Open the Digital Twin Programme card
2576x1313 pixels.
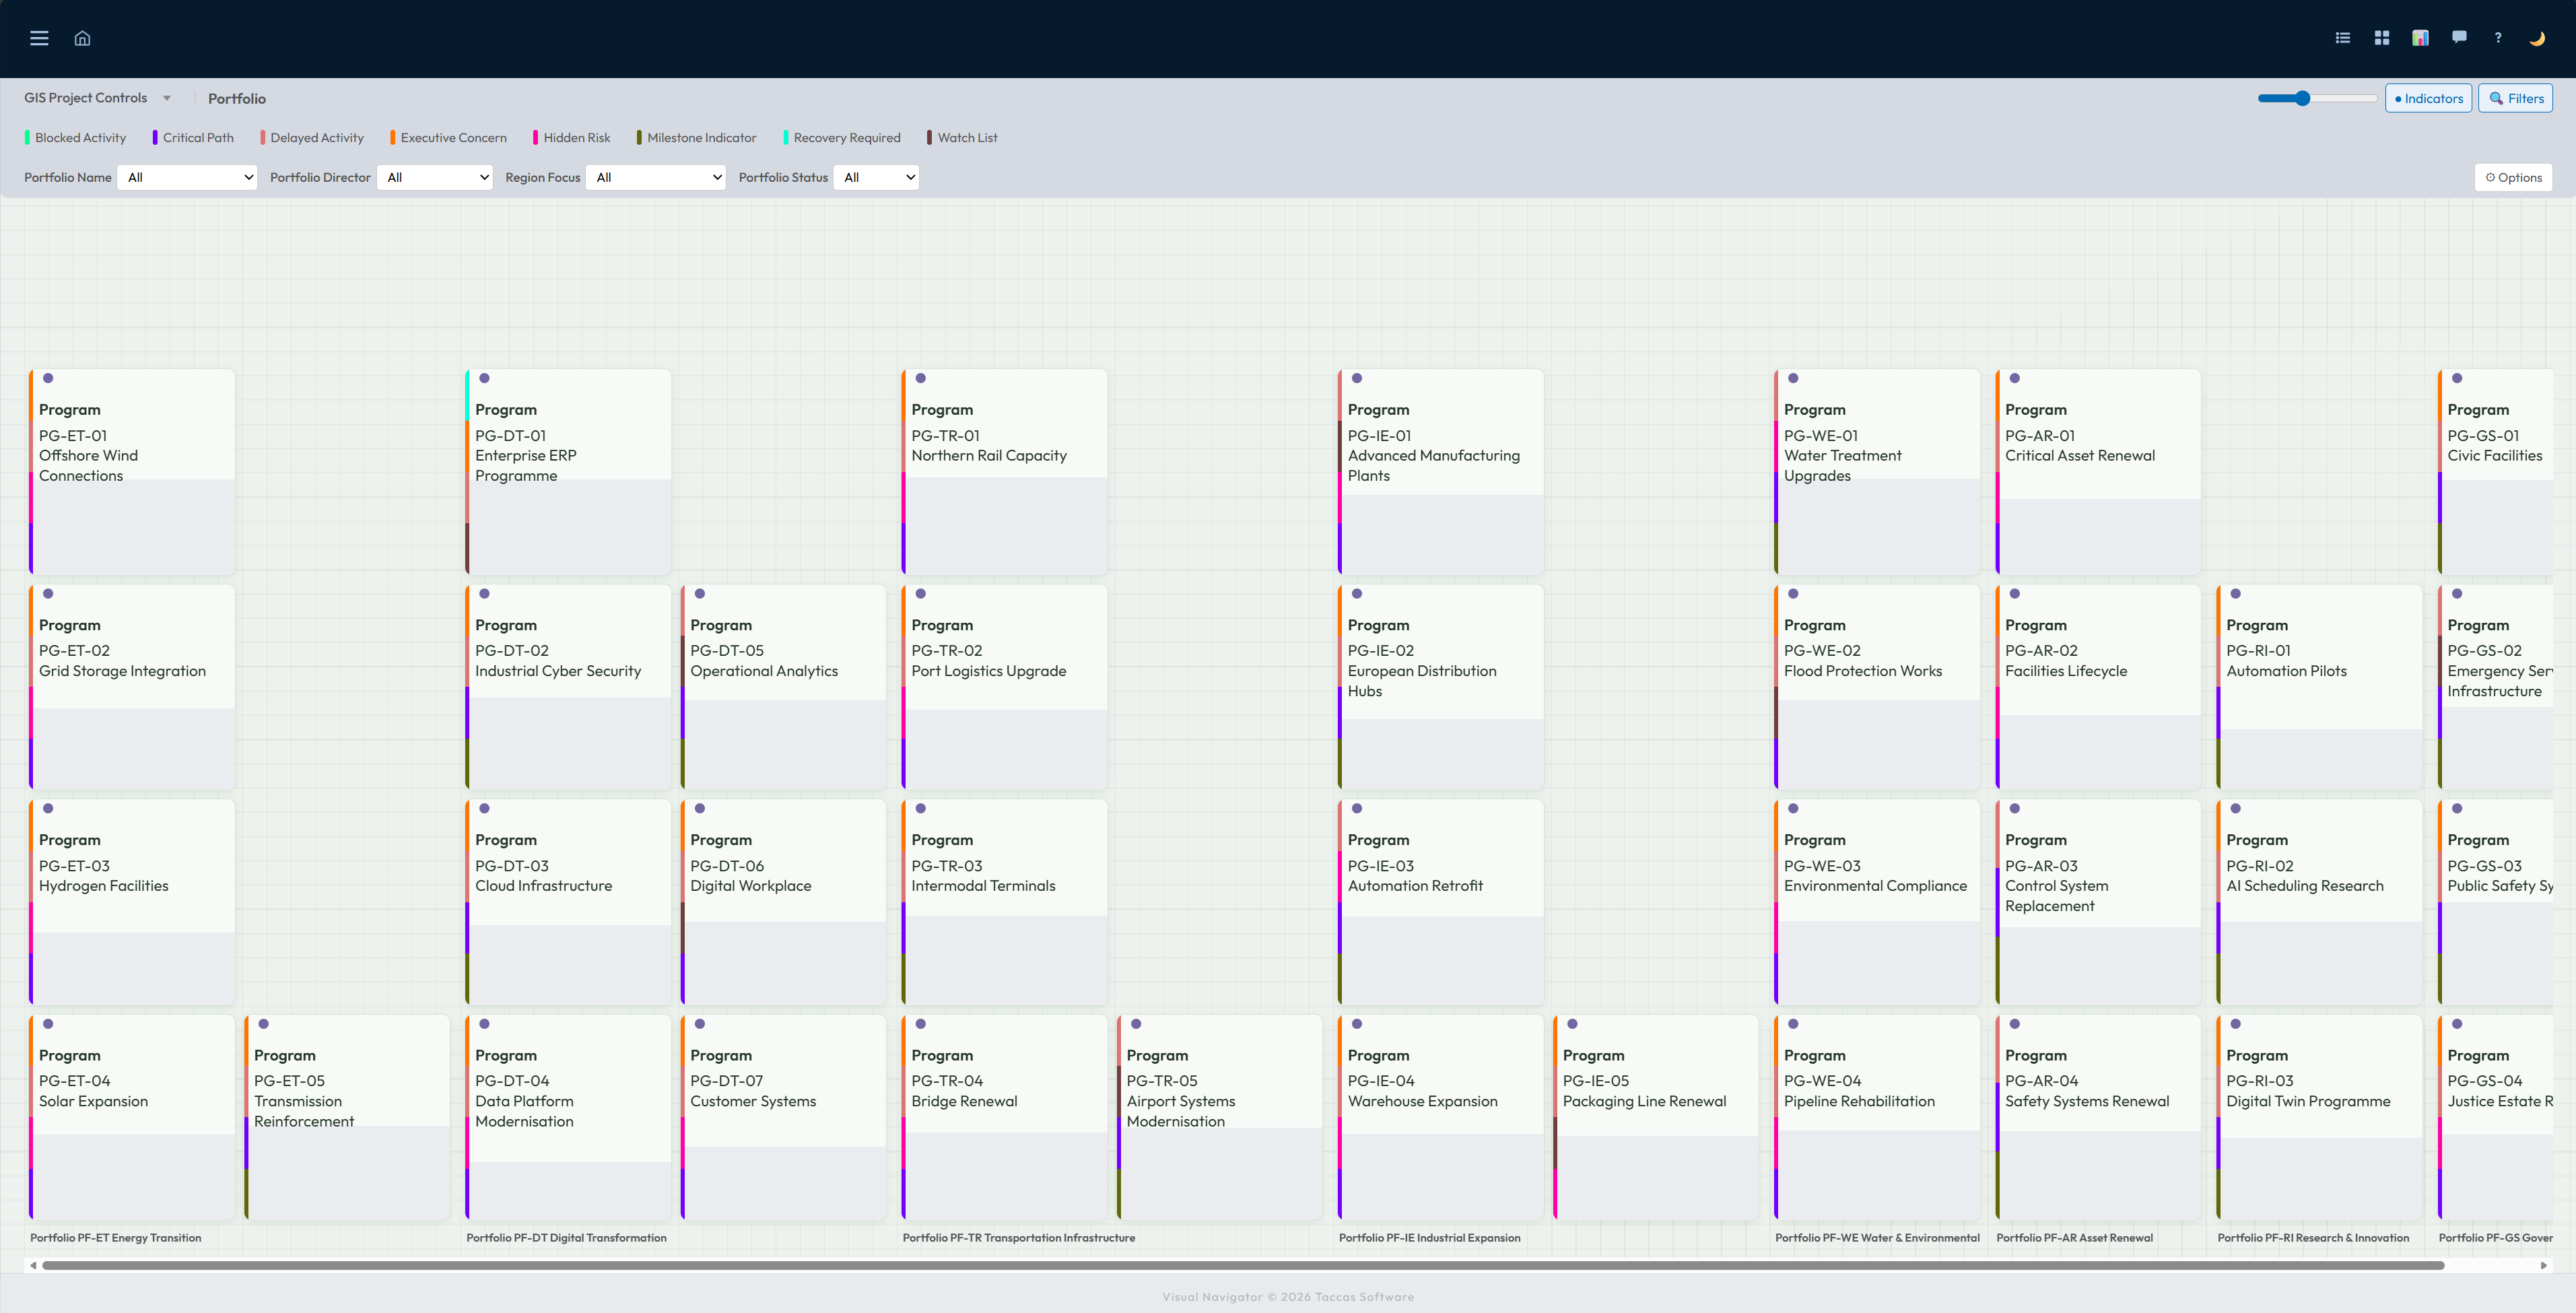pyautogui.click(x=2319, y=1117)
